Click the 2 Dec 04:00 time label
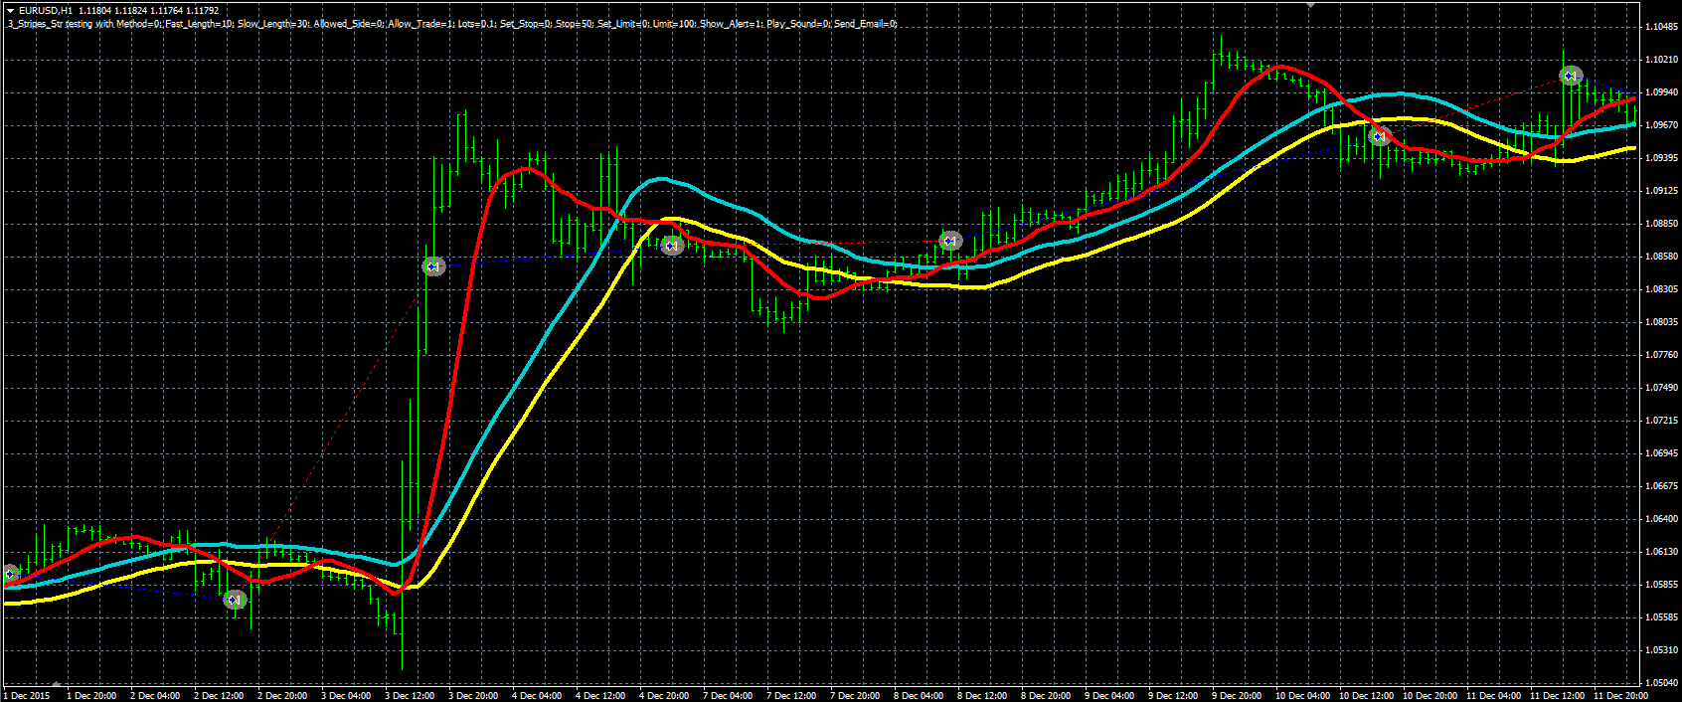This screenshot has width=1682, height=702. pos(155,695)
